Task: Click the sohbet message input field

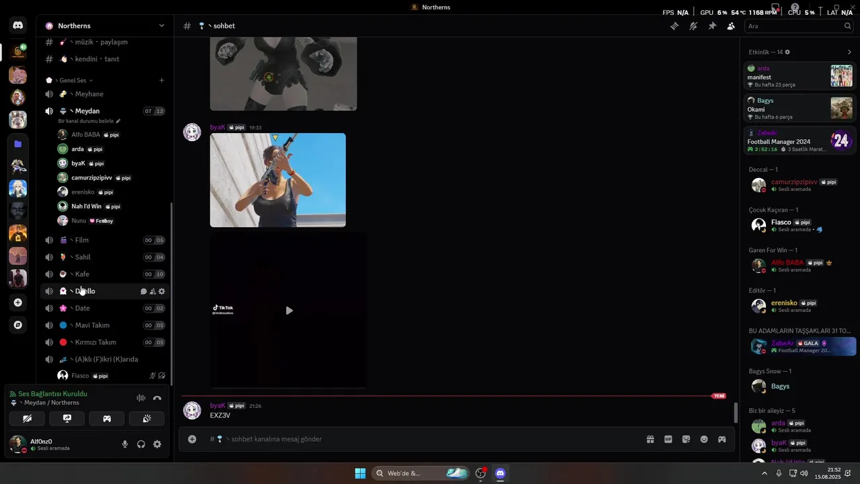Action: [423, 439]
